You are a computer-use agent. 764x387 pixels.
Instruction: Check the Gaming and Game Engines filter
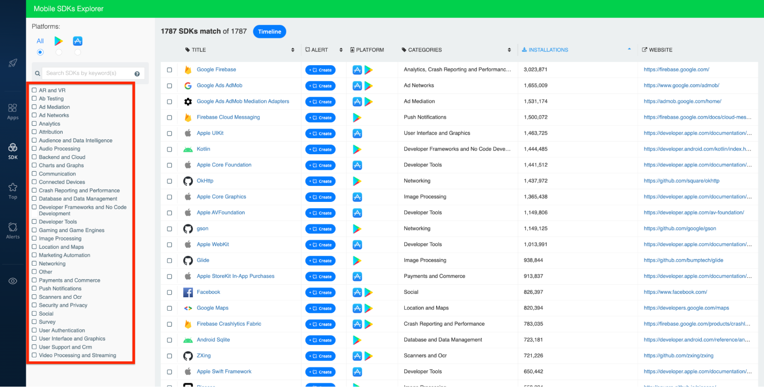click(34, 230)
